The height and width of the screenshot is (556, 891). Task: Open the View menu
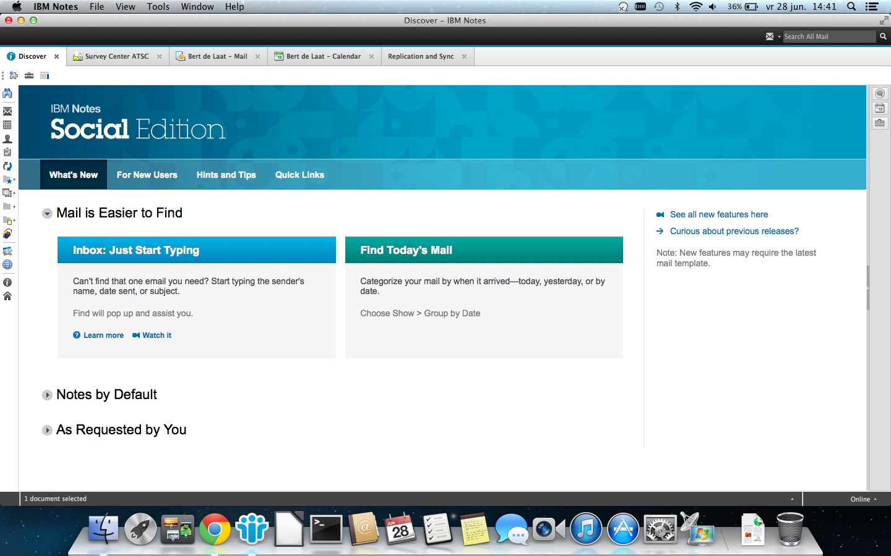coord(126,7)
